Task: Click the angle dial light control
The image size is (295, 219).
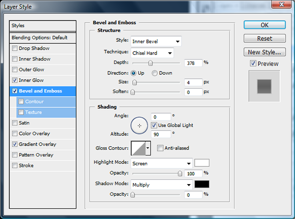Action: pyautogui.click(x=140, y=125)
